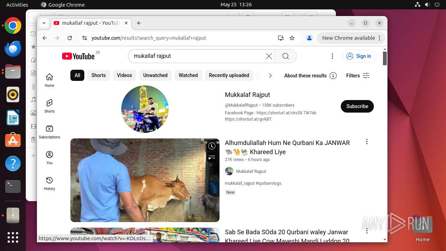
Task: Open Mukkalaf Rajput uploader link under video
Action: coord(251,171)
